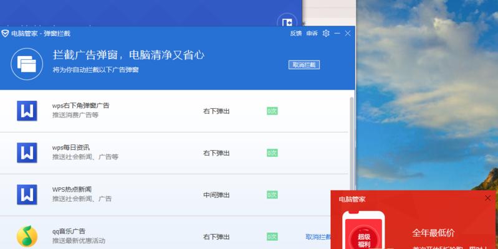This screenshot has width=498, height=249.
Task: Click 取消拦截 link in qq音乐广告 row
Action: 318,237
